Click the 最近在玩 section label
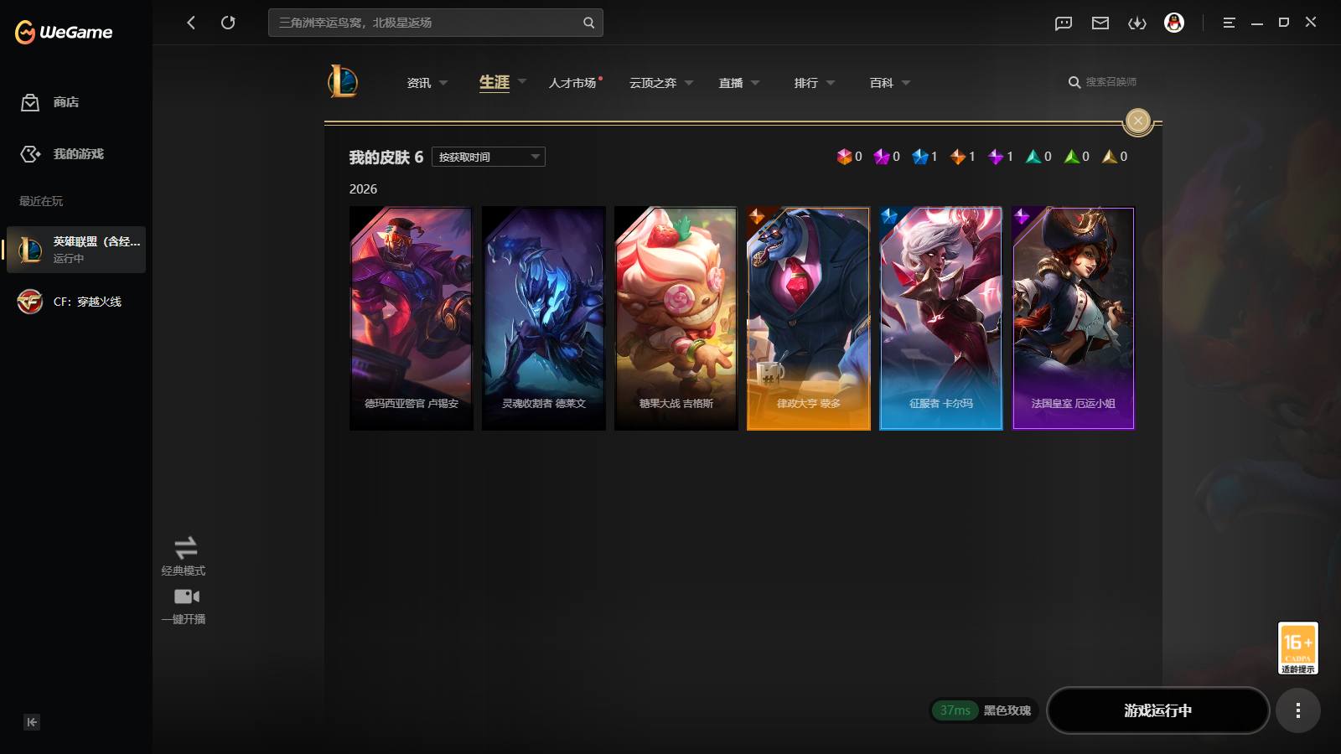Image resolution: width=1341 pixels, height=754 pixels. pyautogui.click(x=41, y=201)
